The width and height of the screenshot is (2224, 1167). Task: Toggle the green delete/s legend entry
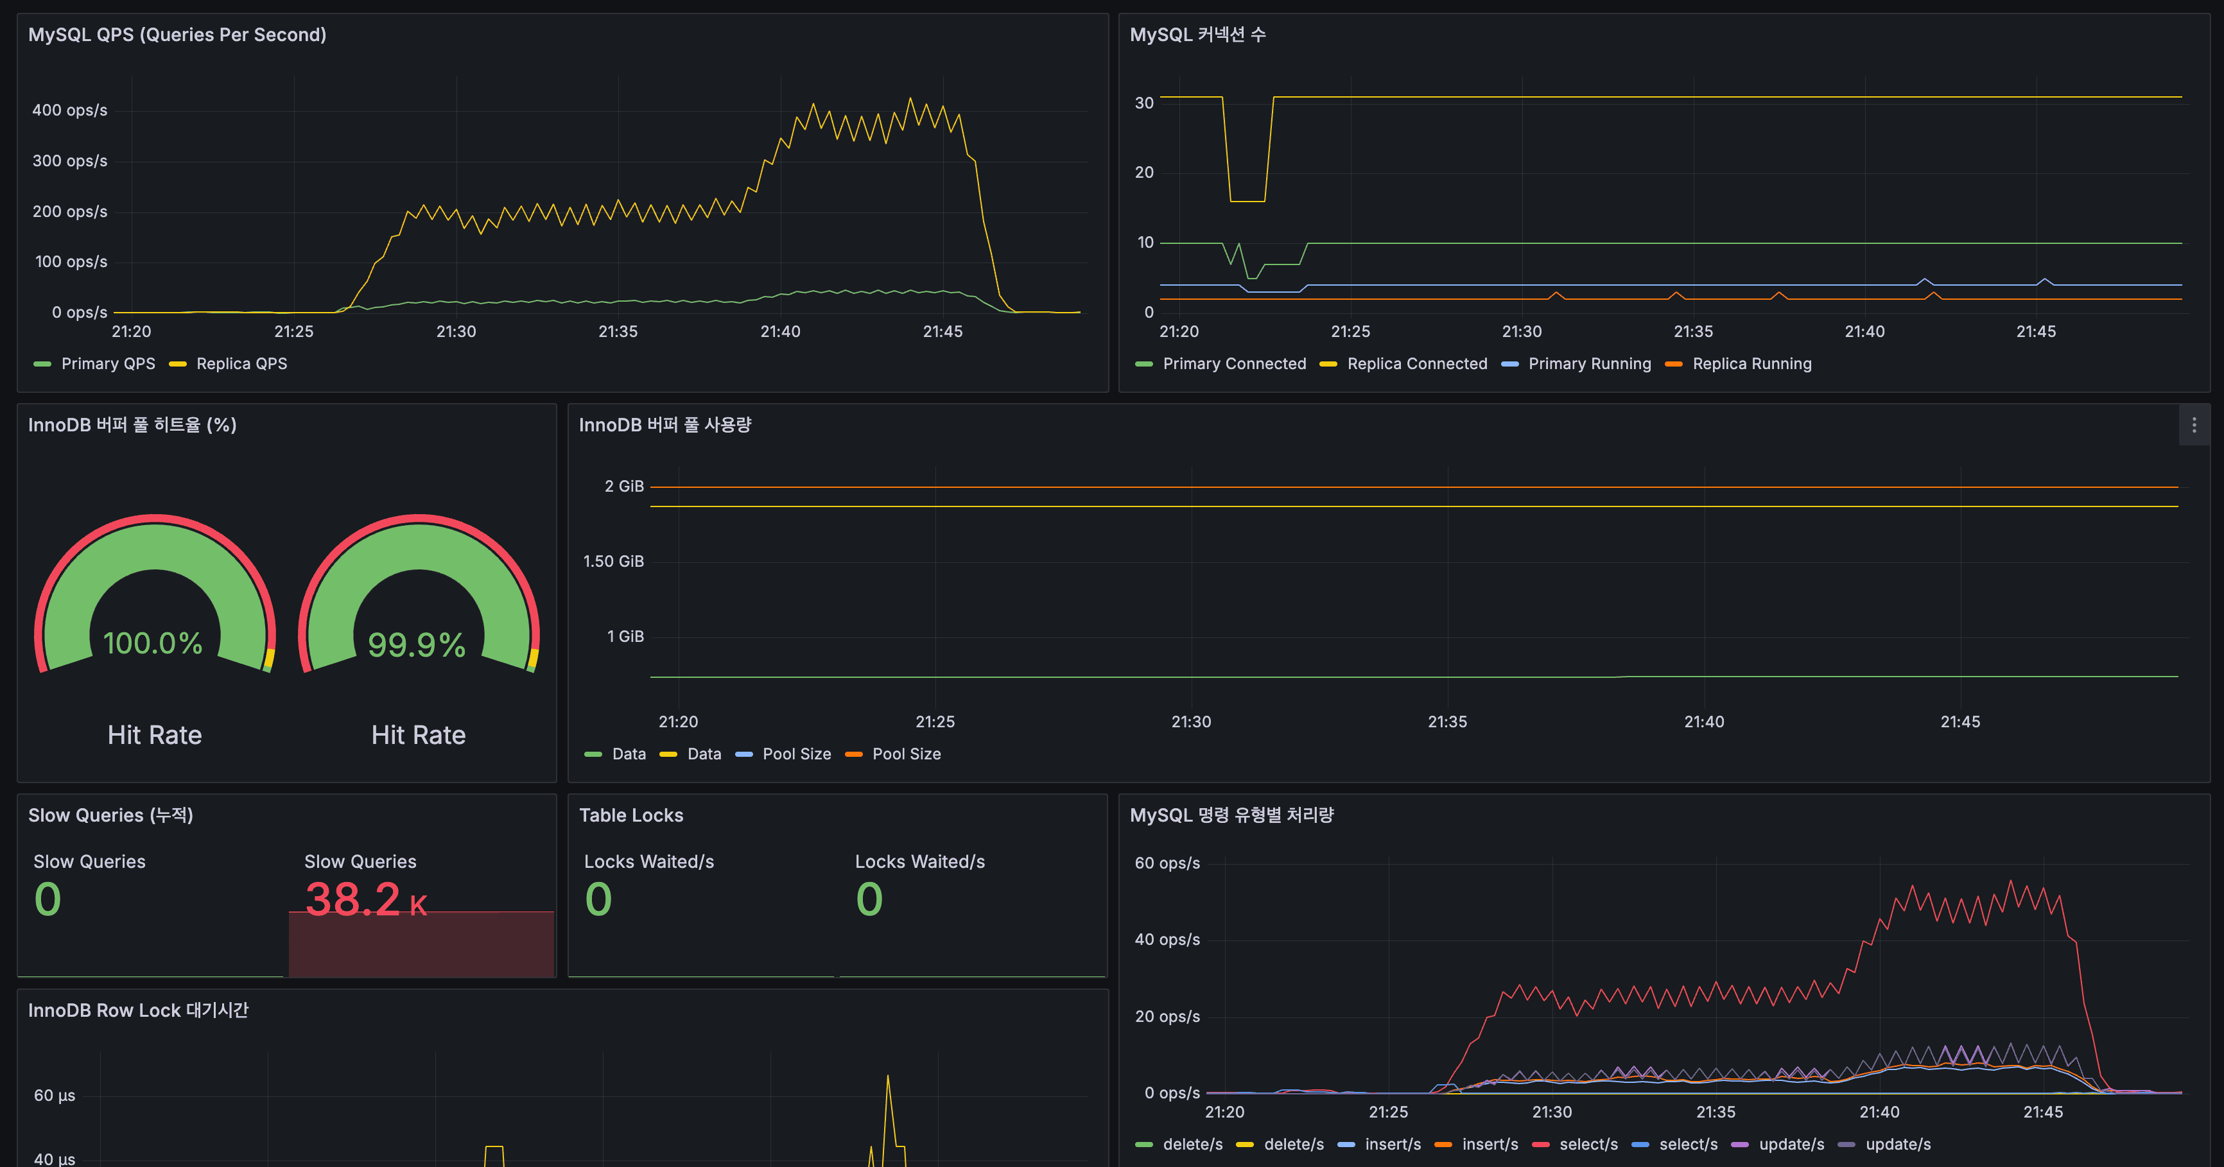tap(1192, 1144)
